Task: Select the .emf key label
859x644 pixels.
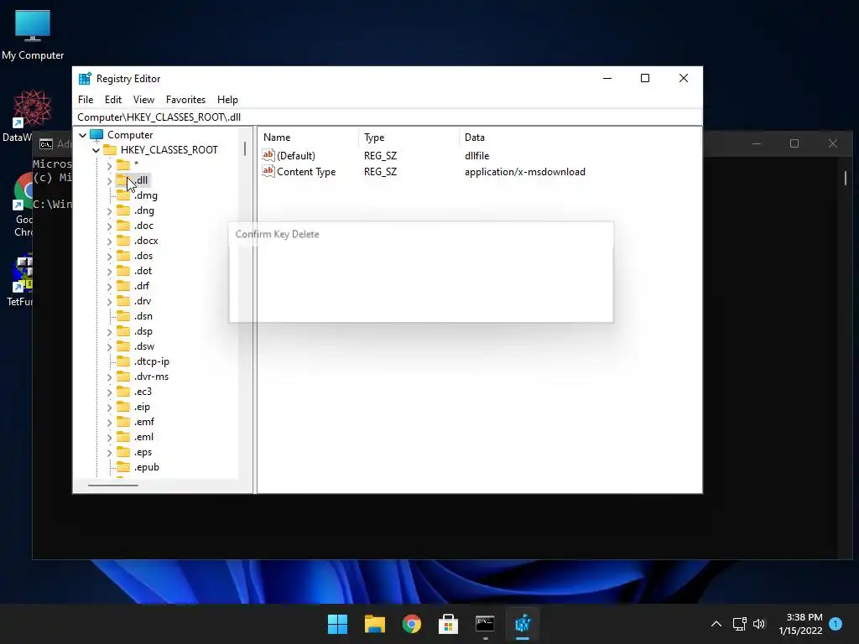Action: 144,423
